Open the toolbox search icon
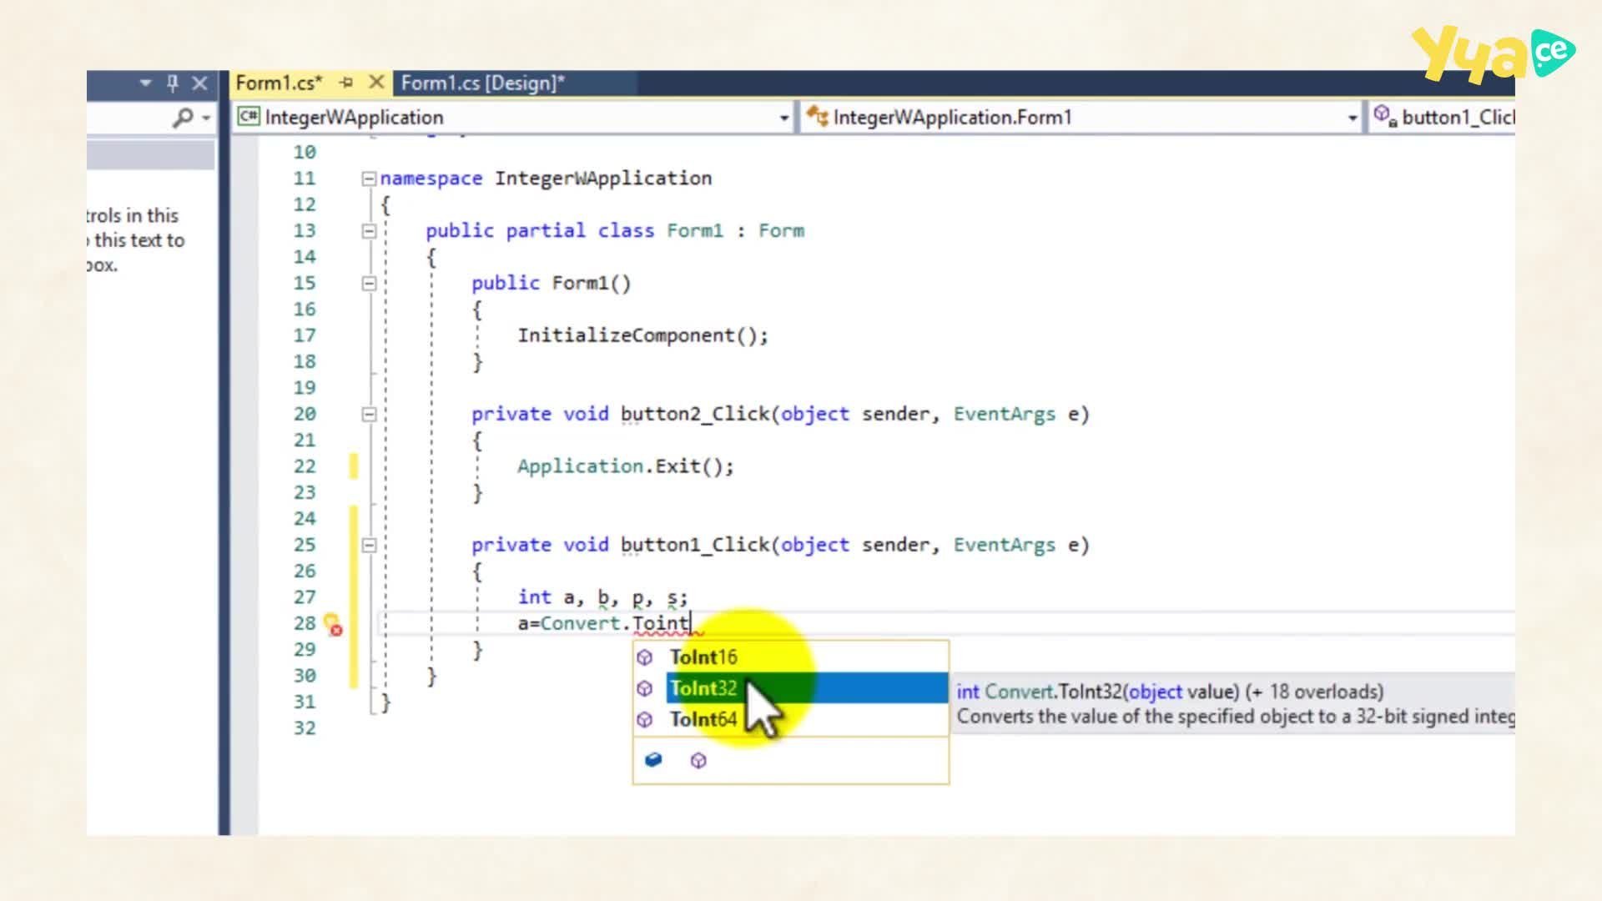Viewport: 1602px width, 901px height. 183,118
